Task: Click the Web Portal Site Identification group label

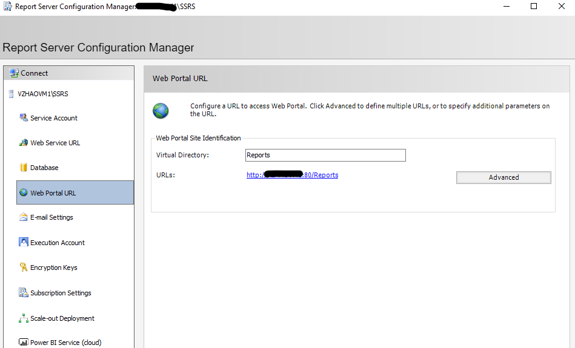Action: [198, 138]
